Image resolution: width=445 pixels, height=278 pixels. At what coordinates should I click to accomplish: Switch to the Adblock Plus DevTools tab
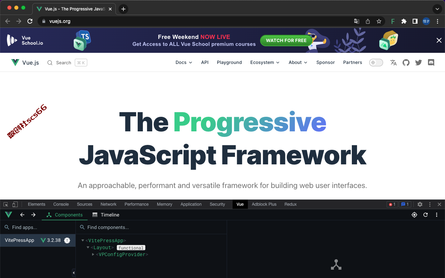[x=264, y=204]
